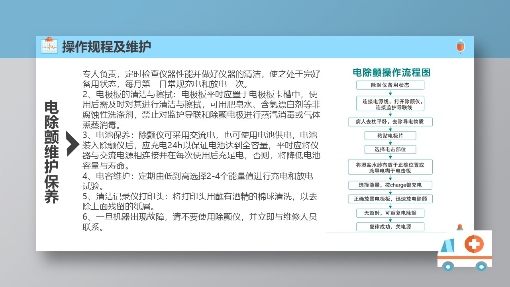Click the ECG clipboard icon beside the title
This screenshot has width=510, height=287.
[49, 46]
